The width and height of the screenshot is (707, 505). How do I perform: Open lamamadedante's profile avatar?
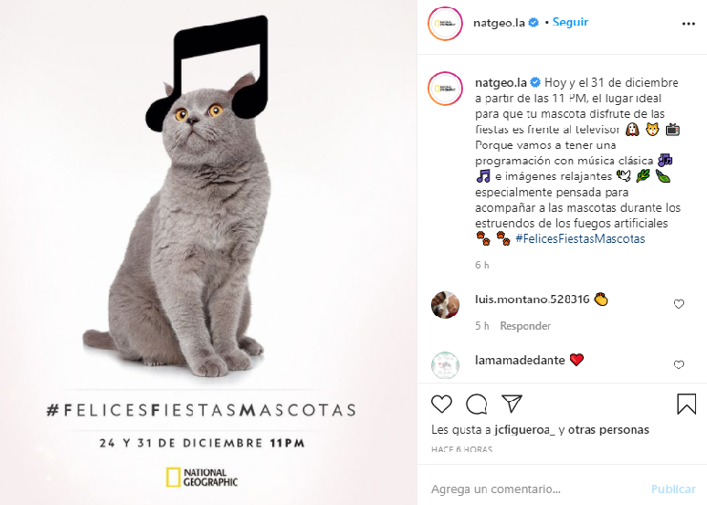[446, 364]
